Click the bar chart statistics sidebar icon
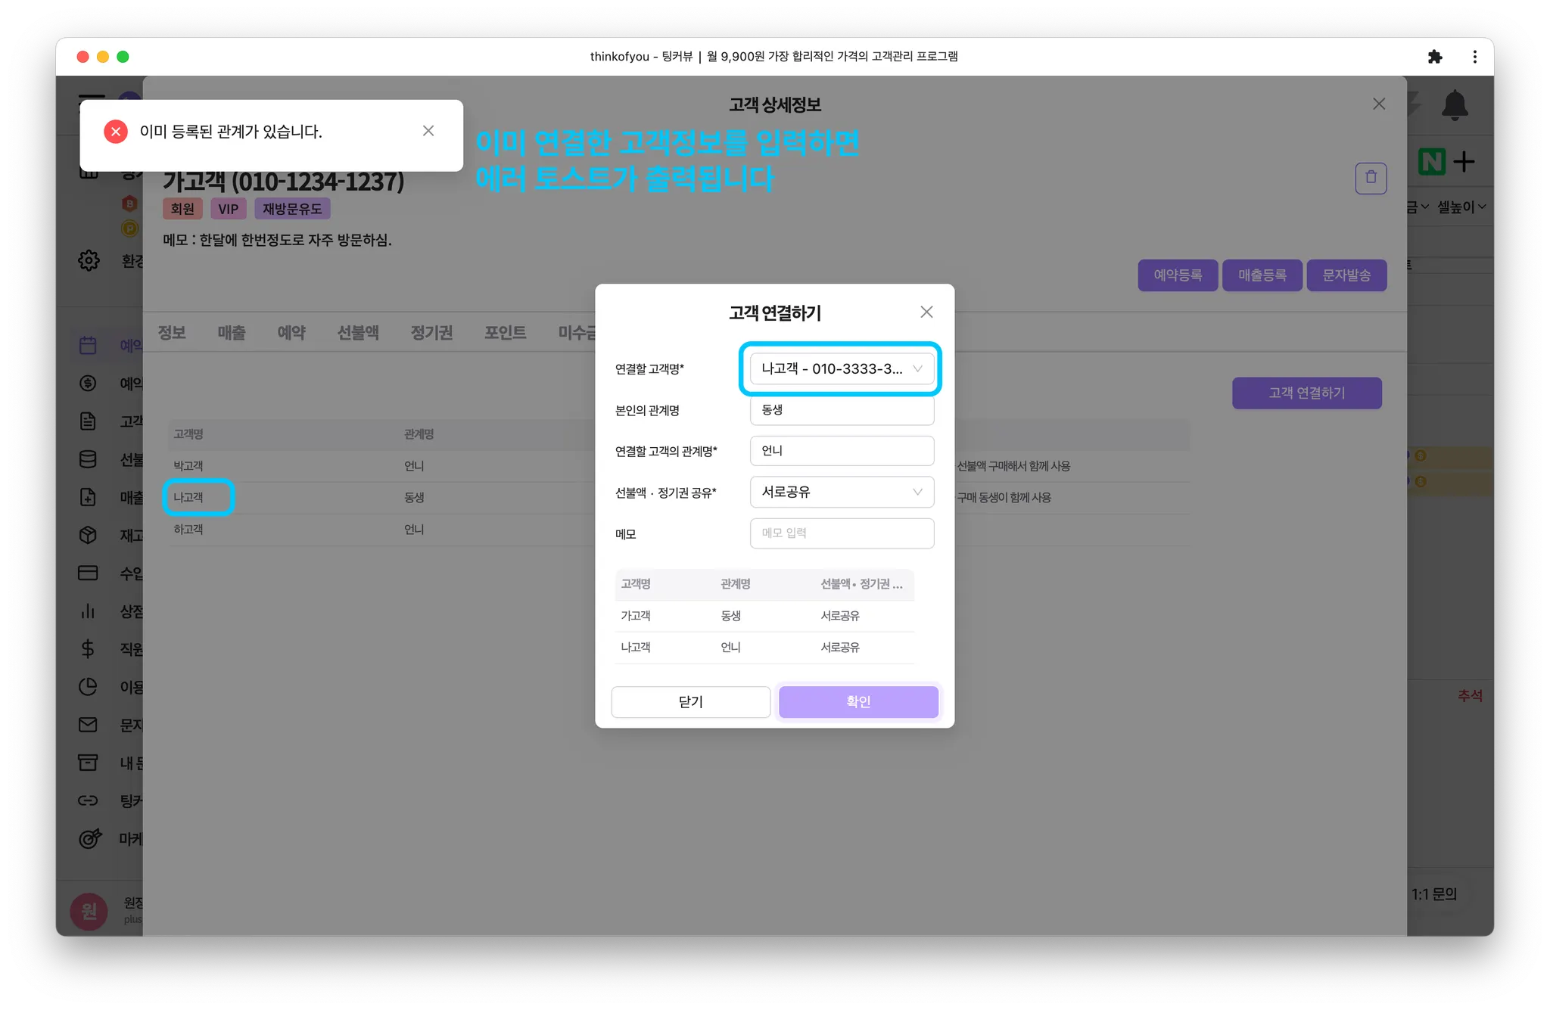Viewport: 1550px width, 1010px height. (88, 611)
